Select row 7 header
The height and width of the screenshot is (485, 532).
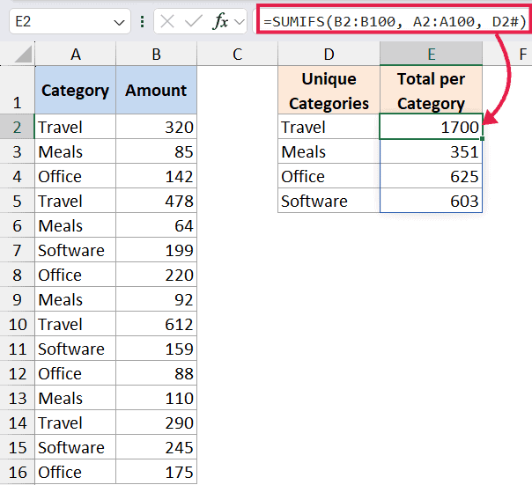(x=17, y=250)
